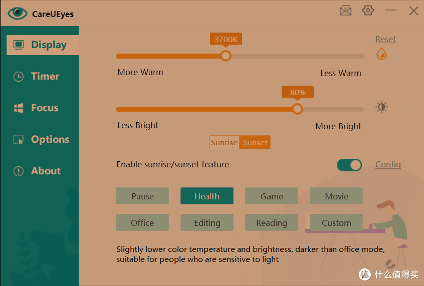Click the Less Bright label
The width and height of the screenshot is (424, 286).
click(x=138, y=125)
